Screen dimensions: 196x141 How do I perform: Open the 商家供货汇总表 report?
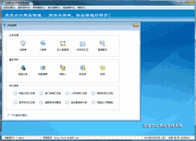(x=102, y=93)
